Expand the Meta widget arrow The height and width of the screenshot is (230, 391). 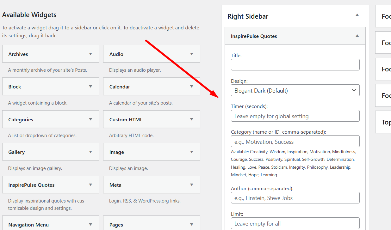[191, 185]
